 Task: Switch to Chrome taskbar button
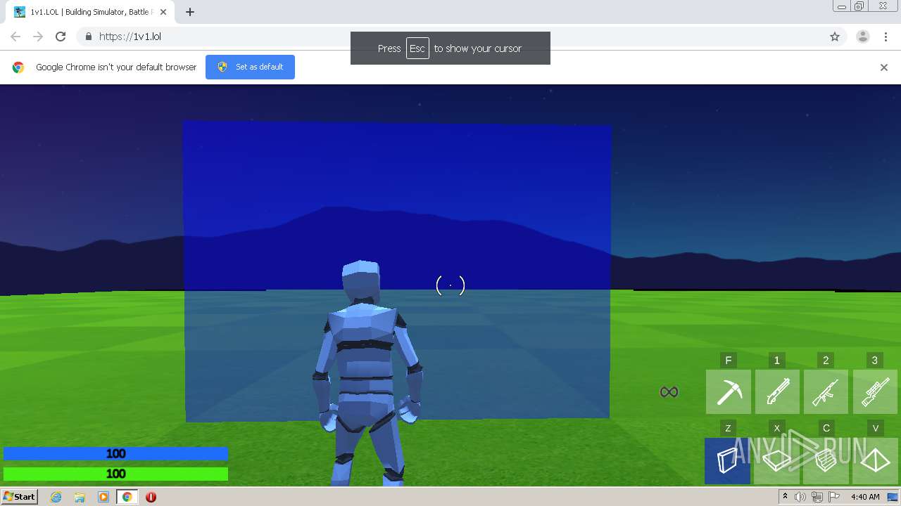127,497
